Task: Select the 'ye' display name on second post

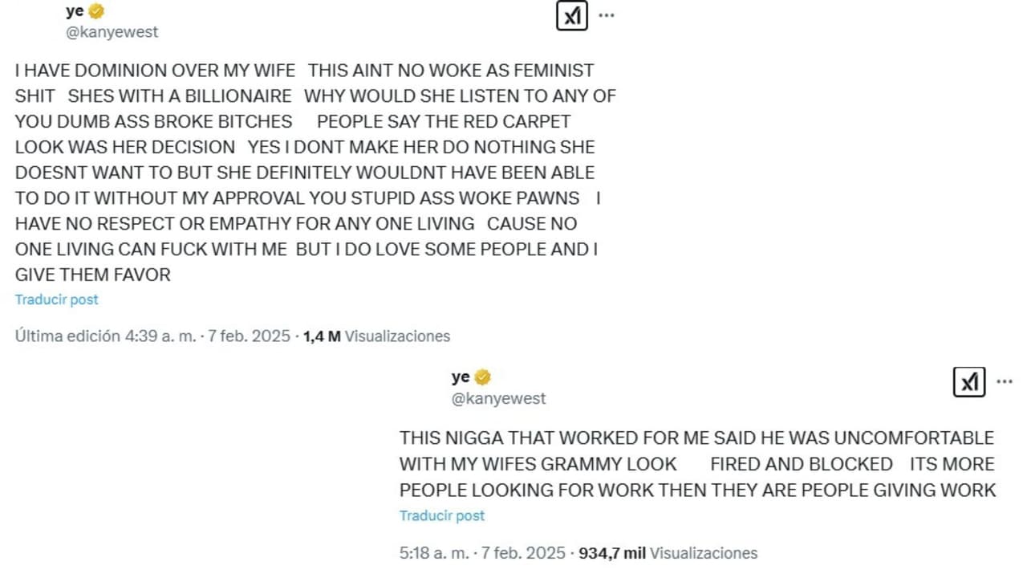Action: click(461, 377)
